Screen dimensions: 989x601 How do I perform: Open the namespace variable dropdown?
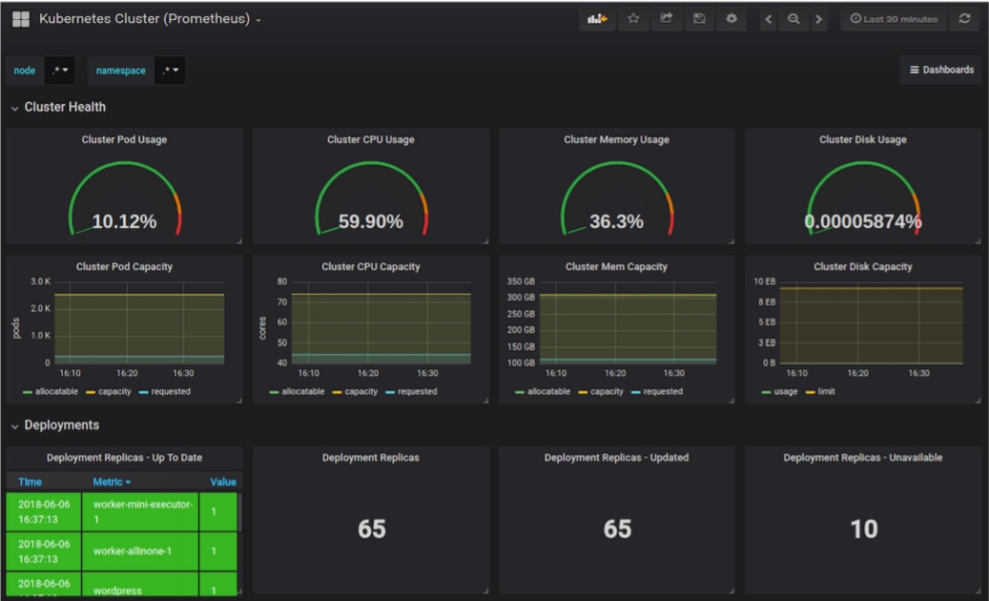tap(169, 71)
